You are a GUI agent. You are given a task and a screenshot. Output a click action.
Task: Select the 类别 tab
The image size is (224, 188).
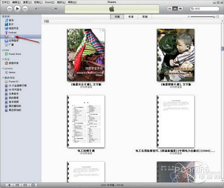(145, 17)
